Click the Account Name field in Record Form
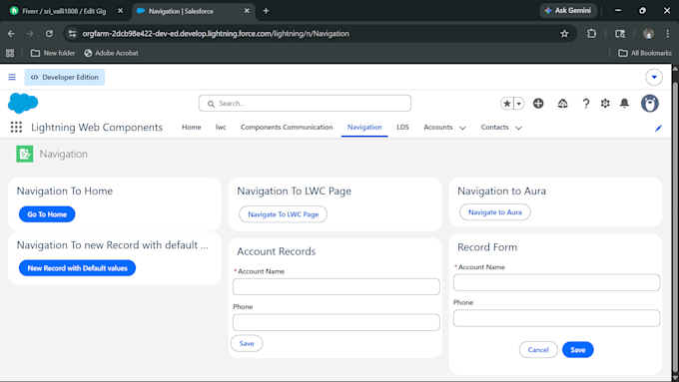This screenshot has width=679, height=382. click(x=556, y=282)
